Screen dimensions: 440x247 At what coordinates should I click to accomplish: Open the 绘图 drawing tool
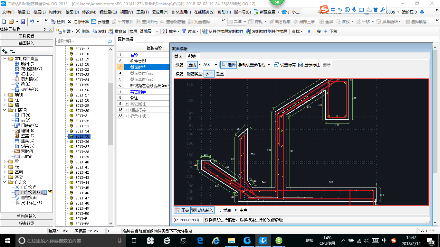pos(58,22)
